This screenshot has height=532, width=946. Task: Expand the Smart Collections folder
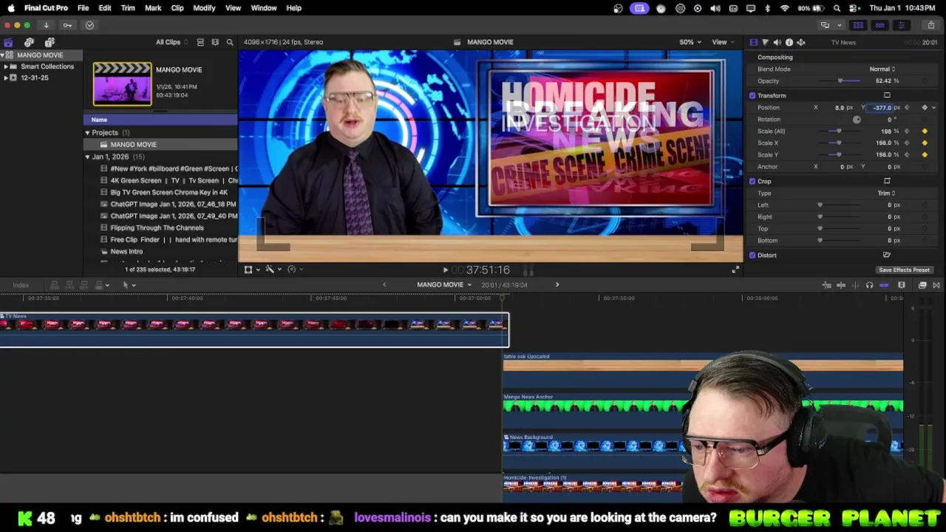[x=6, y=66]
